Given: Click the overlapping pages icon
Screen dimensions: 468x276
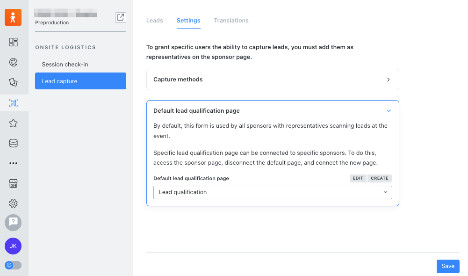Looking at the screenshot, I should [13, 82].
